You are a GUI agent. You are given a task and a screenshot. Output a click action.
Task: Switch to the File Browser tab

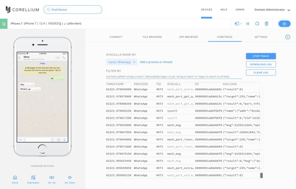(x=152, y=37)
